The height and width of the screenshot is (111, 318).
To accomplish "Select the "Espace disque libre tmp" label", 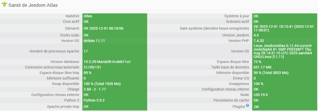I will 59,73.
